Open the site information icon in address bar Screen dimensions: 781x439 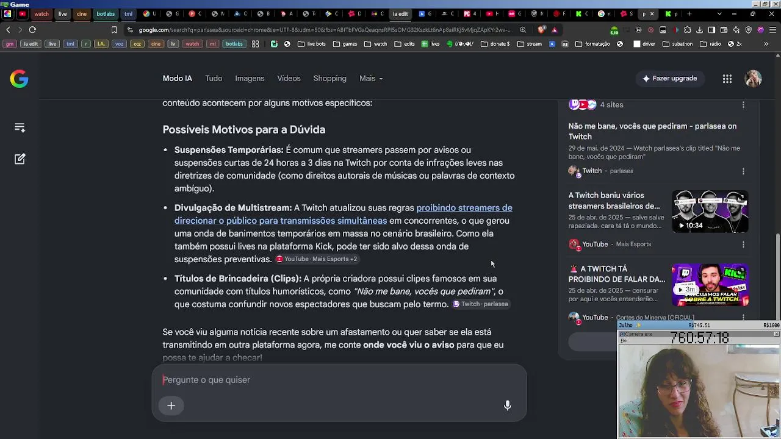coord(130,29)
